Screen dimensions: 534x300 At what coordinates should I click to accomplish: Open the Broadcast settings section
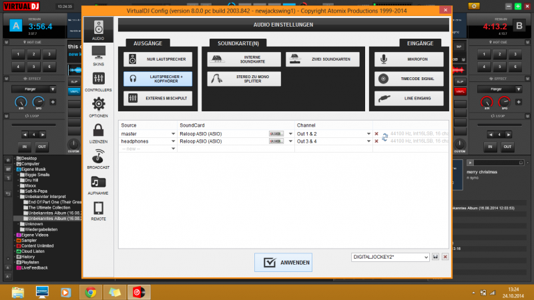click(x=98, y=159)
